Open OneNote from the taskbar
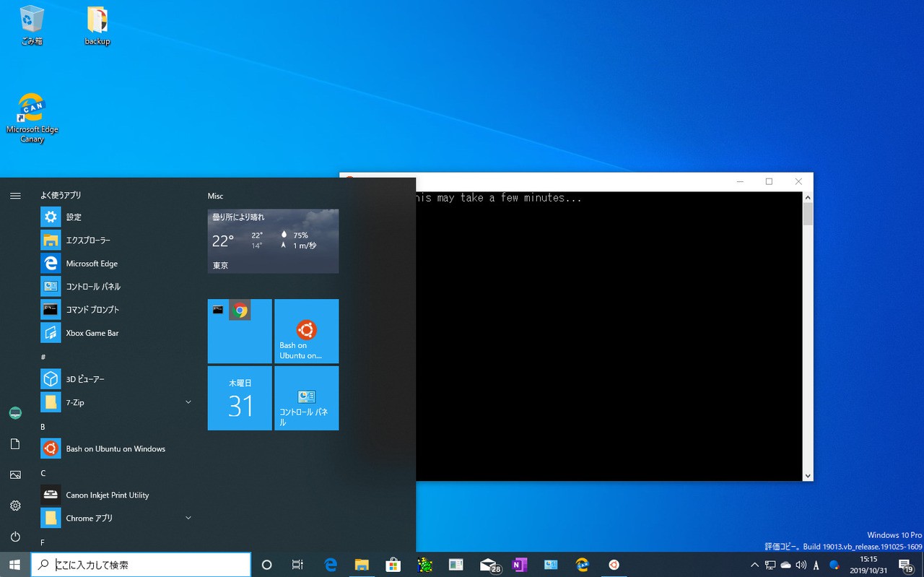Viewport: 924px width, 577px height. [x=519, y=565]
